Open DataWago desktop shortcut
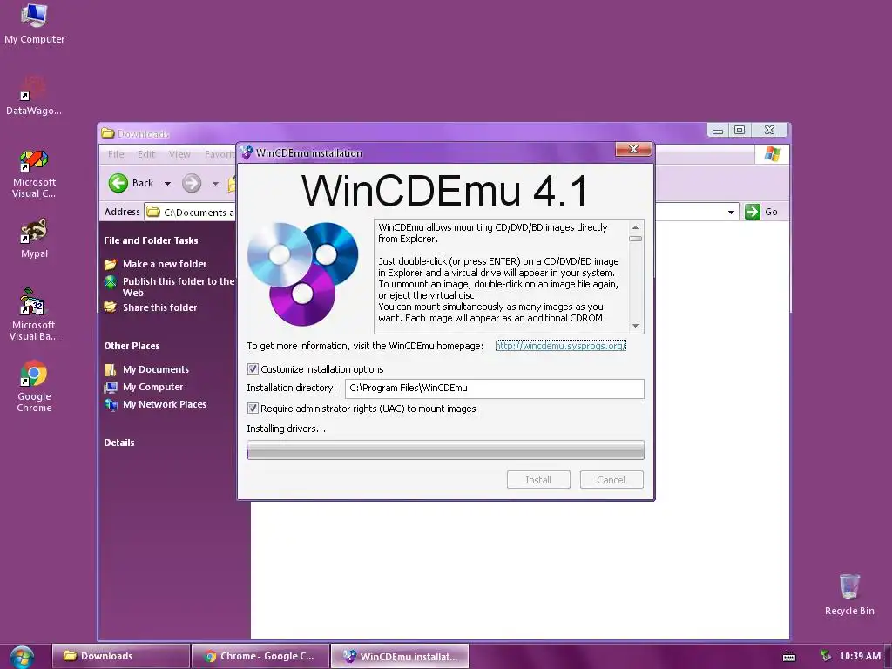Screen dimensions: 892x669 pyautogui.click(x=34, y=95)
